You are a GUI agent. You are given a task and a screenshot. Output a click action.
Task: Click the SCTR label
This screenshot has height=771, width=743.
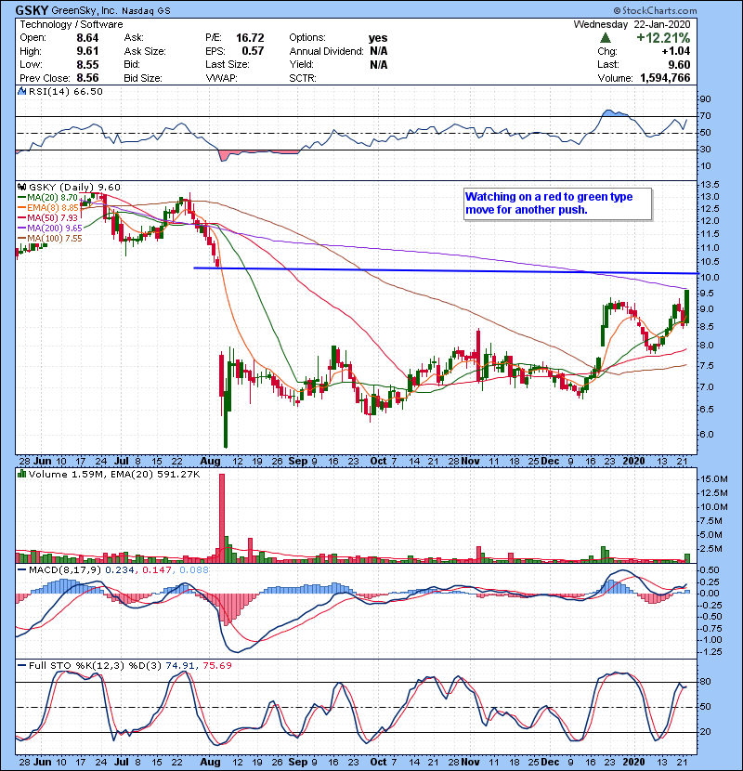click(303, 78)
